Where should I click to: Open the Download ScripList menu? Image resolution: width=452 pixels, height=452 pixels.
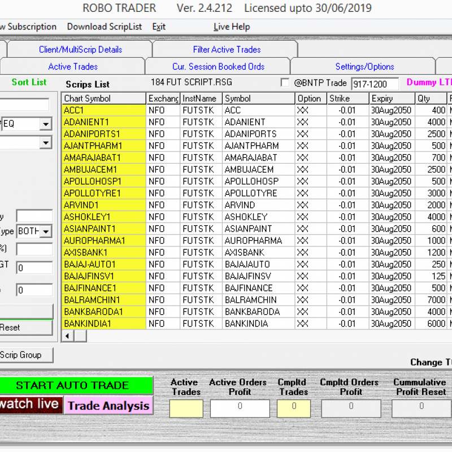coord(104,27)
